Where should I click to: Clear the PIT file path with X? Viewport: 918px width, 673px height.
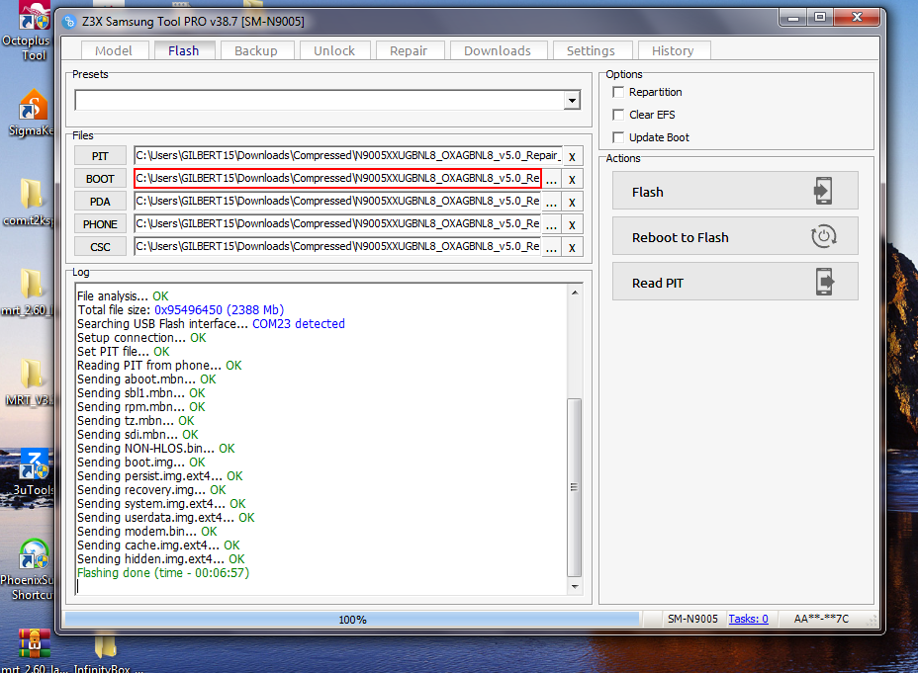click(x=572, y=157)
